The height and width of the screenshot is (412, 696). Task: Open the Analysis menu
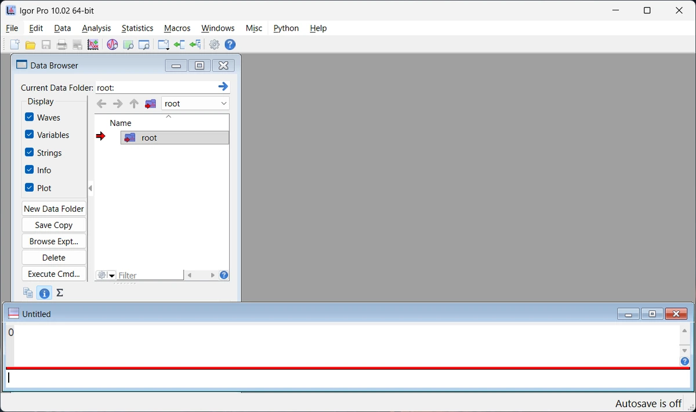point(96,28)
